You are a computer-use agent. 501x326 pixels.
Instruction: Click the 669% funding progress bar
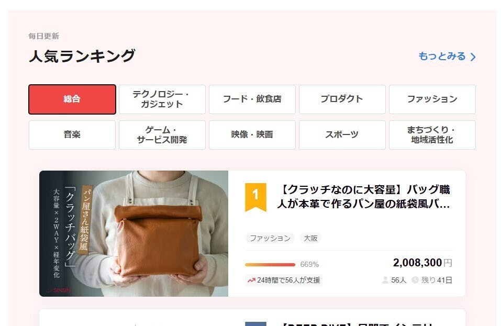(270, 265)
